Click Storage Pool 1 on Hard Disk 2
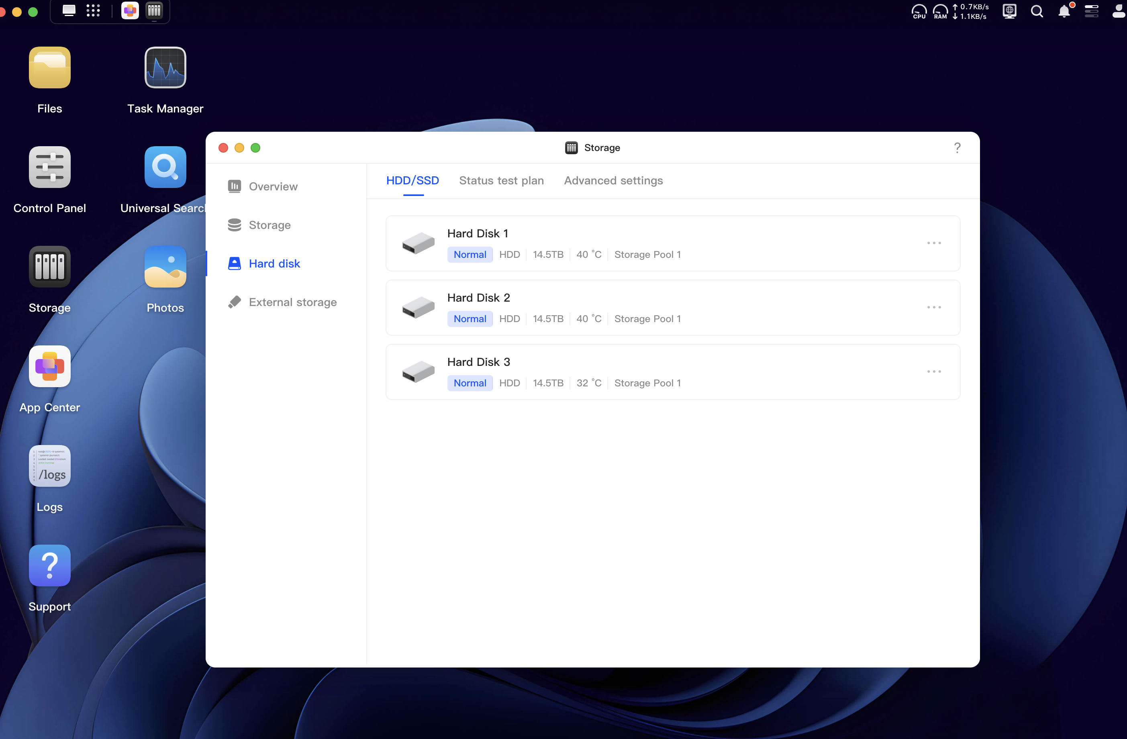The image size is (1127, 739). pyautogui.click(x=648, y=319)
